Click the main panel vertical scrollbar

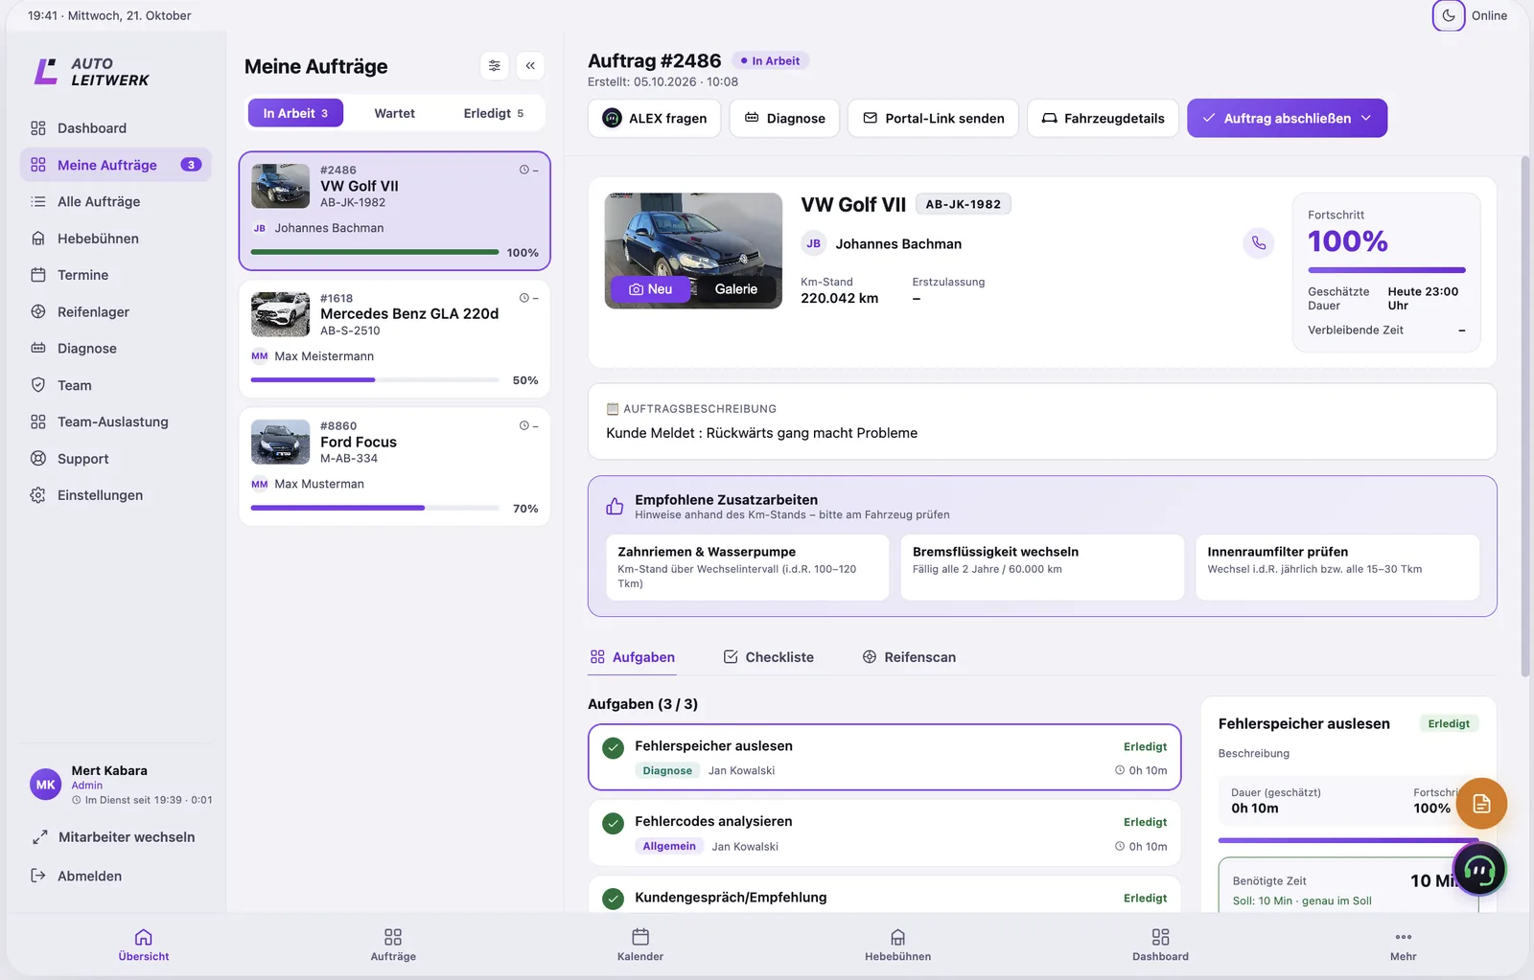(1525, 417)
